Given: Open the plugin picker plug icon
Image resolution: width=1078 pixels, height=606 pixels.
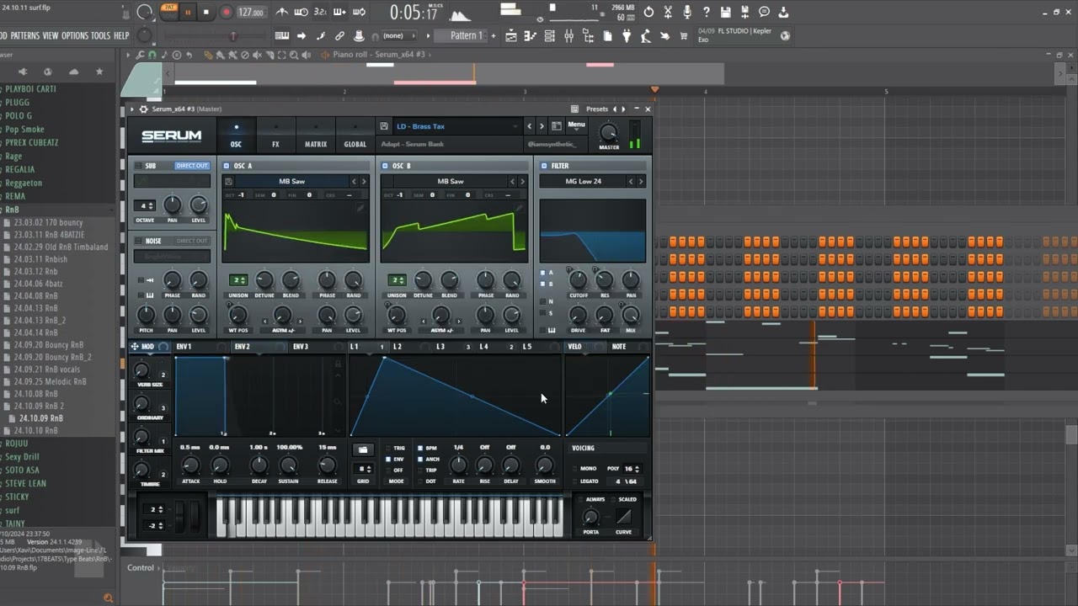Looking at the screenshot, I should (x=626, y=36).
